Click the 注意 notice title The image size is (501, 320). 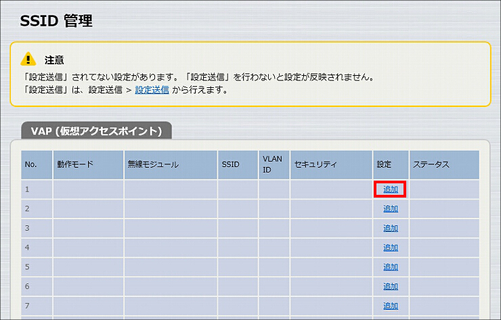coord(54,60)
